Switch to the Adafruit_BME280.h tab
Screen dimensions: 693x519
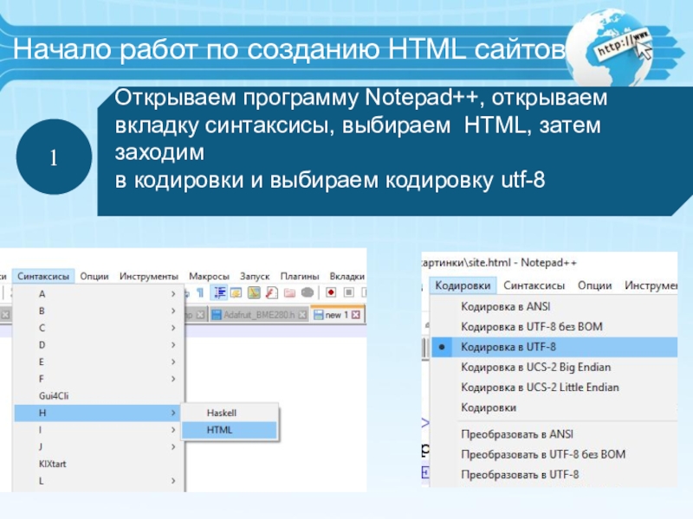click(x=259, y=315)
